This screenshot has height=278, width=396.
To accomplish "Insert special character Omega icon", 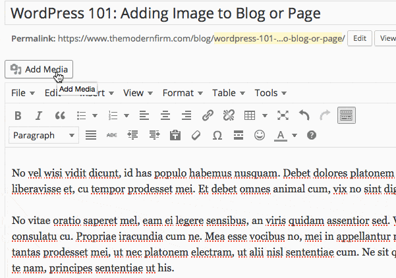I will point(217,135).
